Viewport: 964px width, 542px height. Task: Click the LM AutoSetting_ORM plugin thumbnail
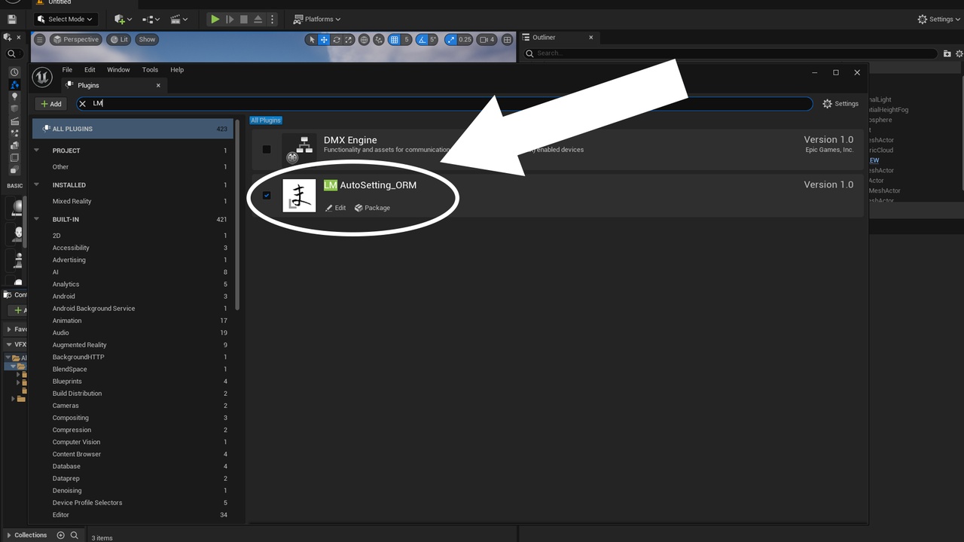(299, 196)
